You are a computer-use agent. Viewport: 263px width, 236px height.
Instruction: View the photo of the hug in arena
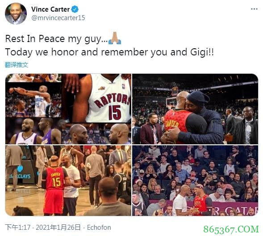(x=195, y=109)
